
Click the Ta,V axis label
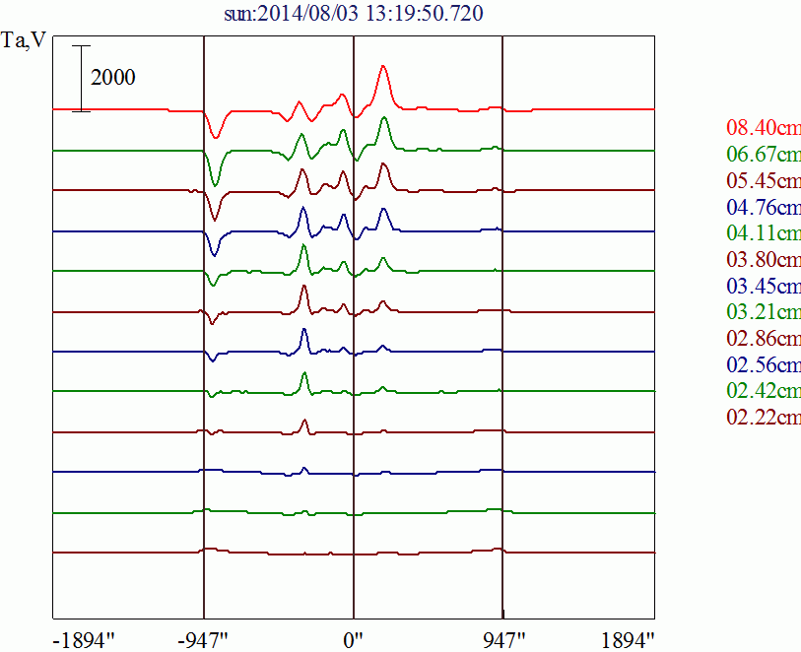(24, 40)
